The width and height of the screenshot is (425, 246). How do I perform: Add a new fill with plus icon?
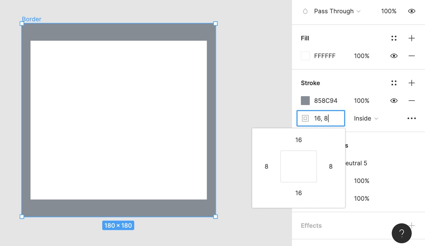point(411,38)
